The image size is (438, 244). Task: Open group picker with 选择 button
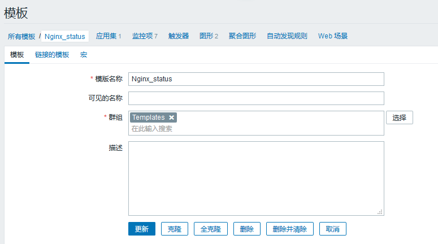(399, 117)
